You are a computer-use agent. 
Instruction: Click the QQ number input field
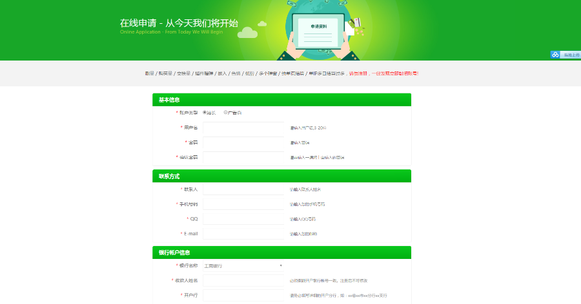243,218
